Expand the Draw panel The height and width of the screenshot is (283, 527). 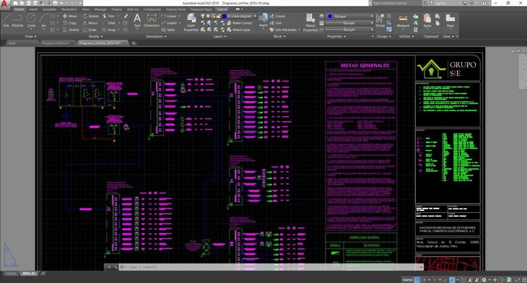(x=30, y=36)
